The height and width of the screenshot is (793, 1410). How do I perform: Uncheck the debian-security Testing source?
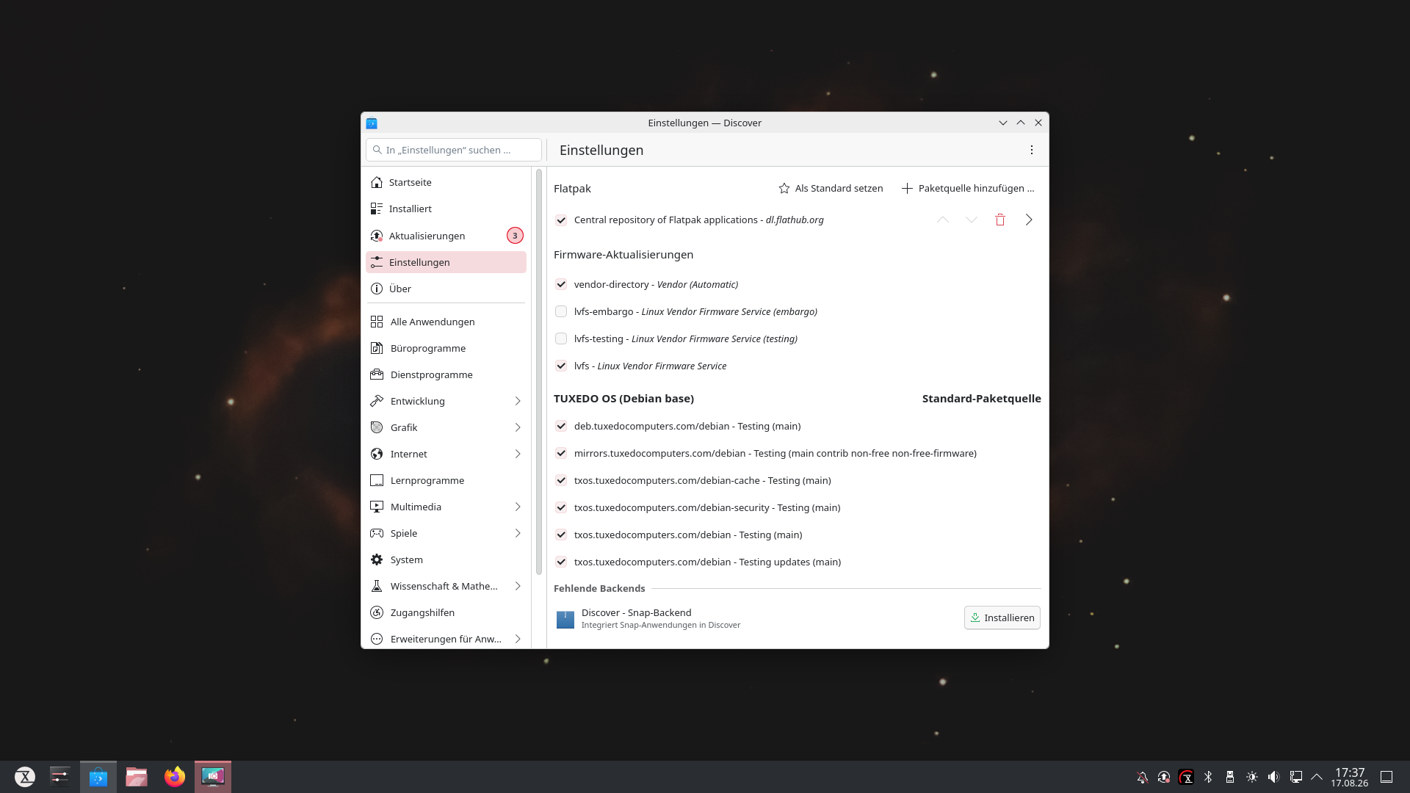coord(561,508)
